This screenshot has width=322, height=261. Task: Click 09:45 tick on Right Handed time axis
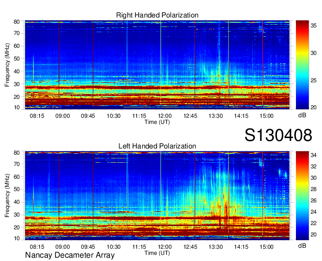point(88,116)
